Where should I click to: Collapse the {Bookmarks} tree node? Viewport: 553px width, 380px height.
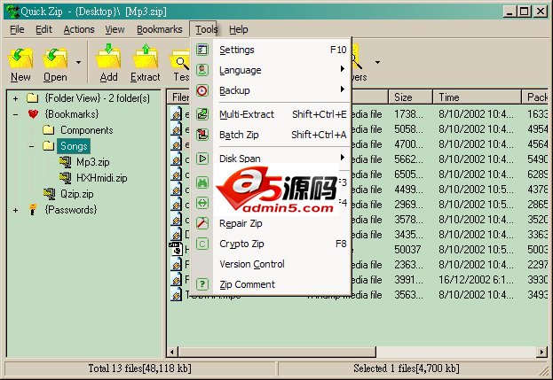tap(15, 114)
